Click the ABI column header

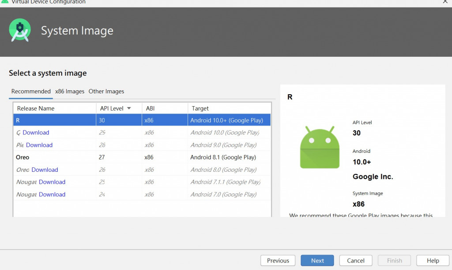pos(165,108)
